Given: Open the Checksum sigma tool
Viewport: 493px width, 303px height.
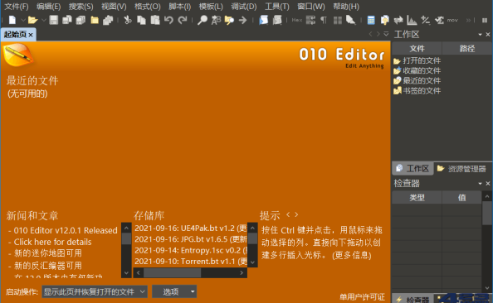Looking at the screenshot, I should click(439, 20).
